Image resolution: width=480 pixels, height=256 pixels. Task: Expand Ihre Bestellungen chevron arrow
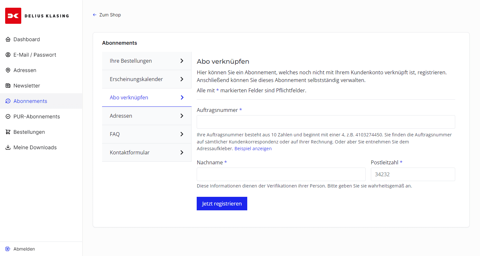(182, 61)
